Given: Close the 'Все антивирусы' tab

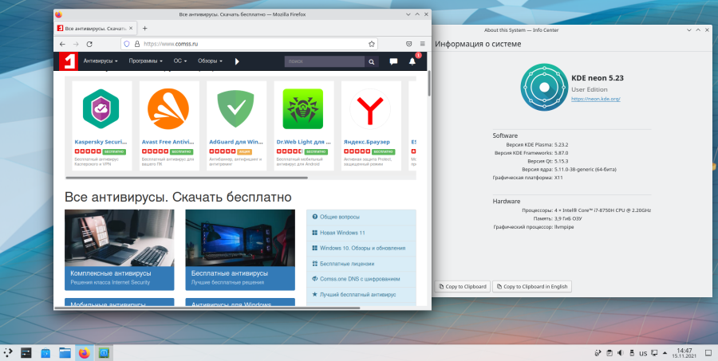Looking at the screenshot, I should [x=131, y=29].
